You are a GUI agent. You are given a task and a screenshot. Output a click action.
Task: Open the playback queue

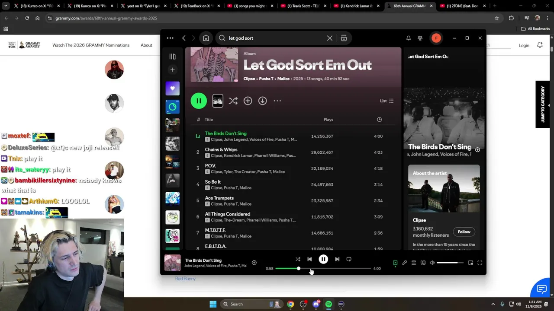(414, 263)
